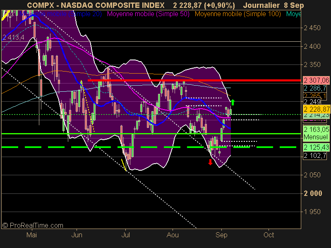Click the Journalier timeframe label

point(261,5)
